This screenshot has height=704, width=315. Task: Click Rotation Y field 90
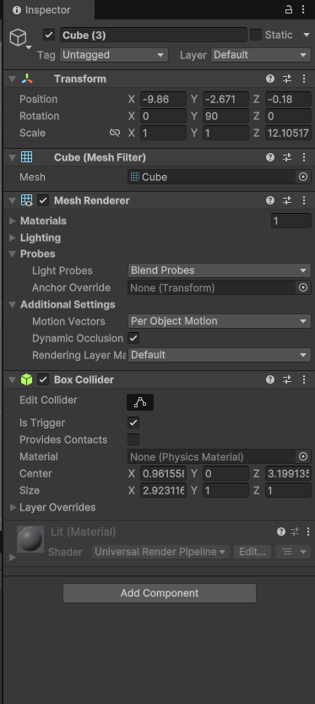tap(225, 117)
